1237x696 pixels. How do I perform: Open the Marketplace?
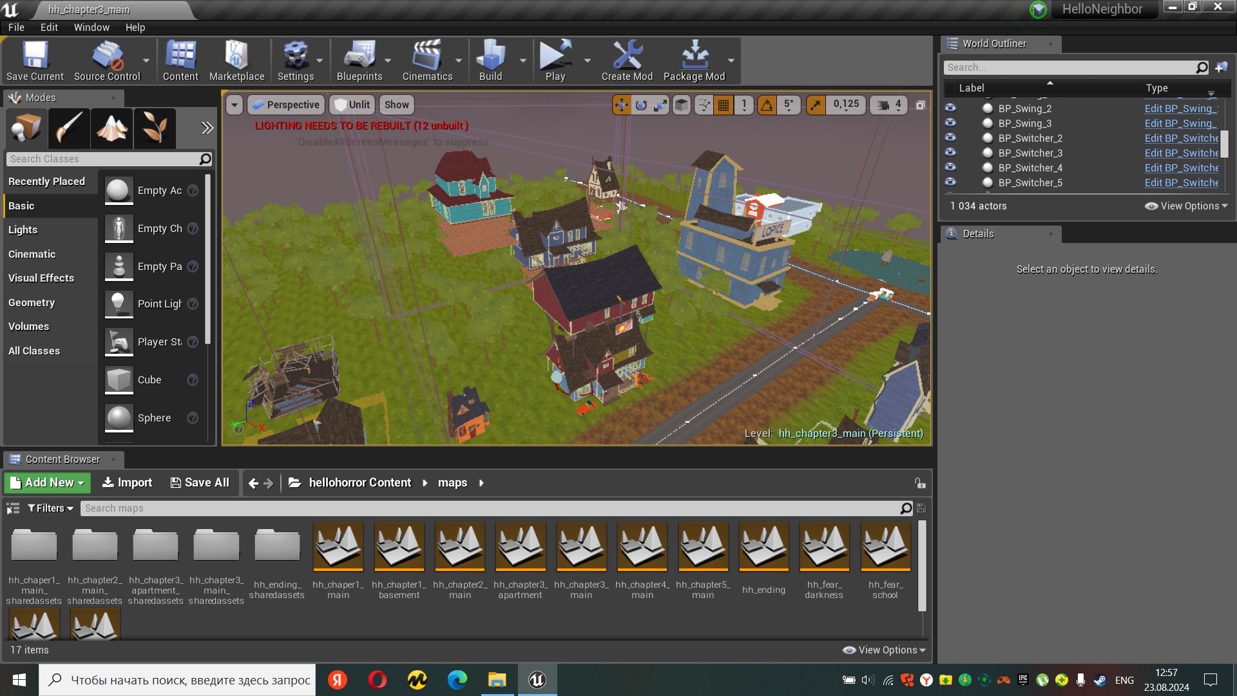tap(236, 61)
